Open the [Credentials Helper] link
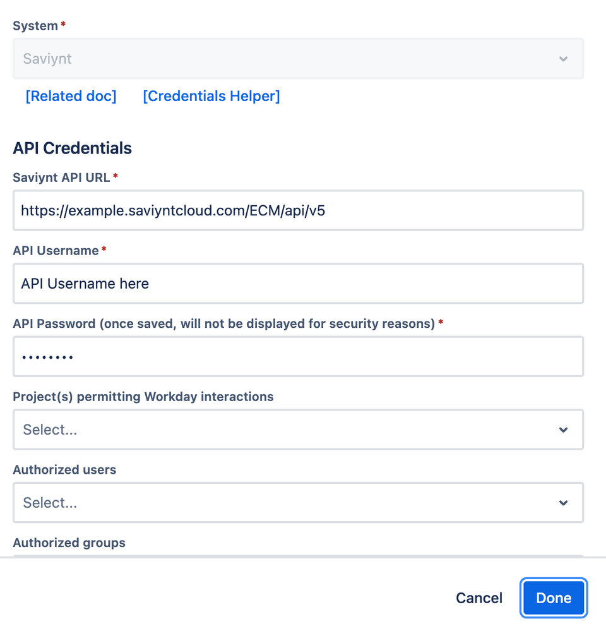 coord(211,96)
